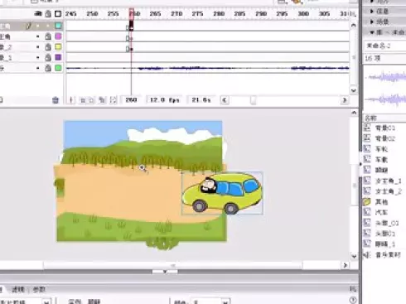Collapse the 库 library panel triangle
Screen dimensions: 406x304
click(372, 32)
